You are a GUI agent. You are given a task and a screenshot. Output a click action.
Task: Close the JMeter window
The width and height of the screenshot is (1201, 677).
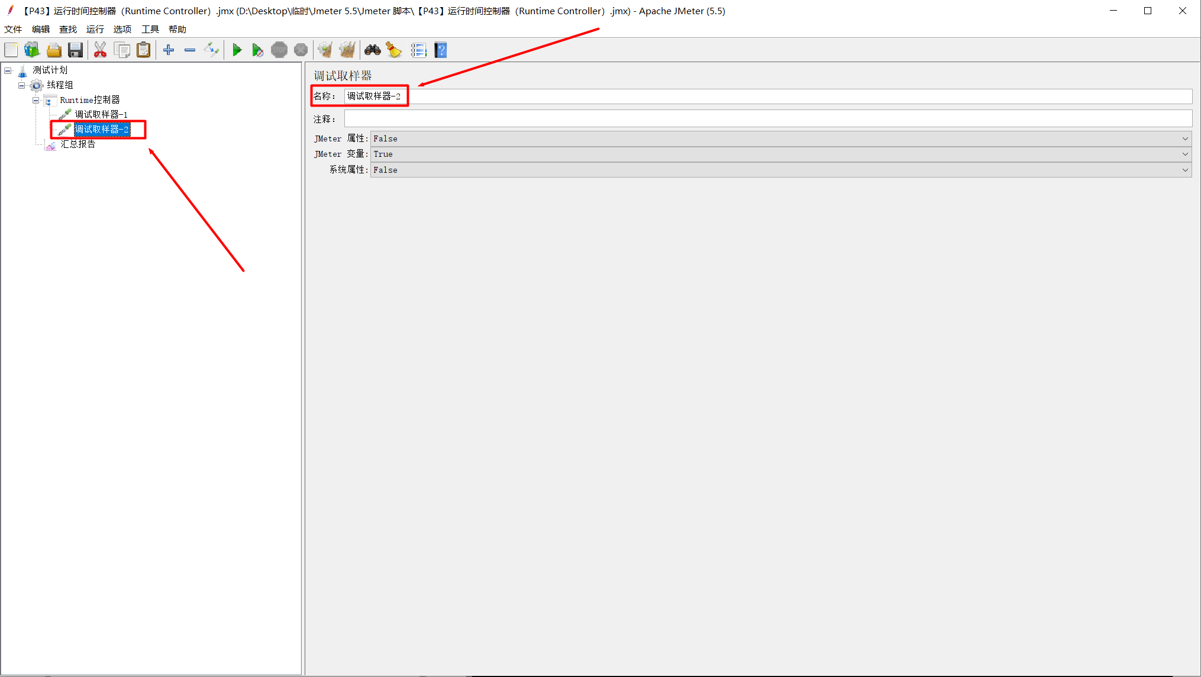[1183, 11]
